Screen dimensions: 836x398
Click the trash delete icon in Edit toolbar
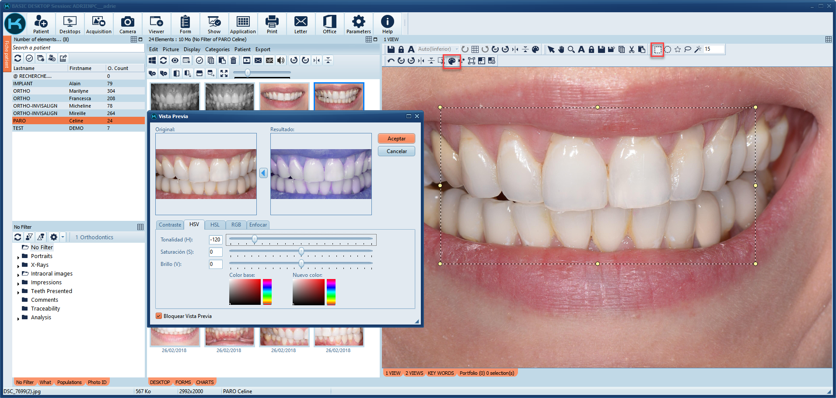234,60
